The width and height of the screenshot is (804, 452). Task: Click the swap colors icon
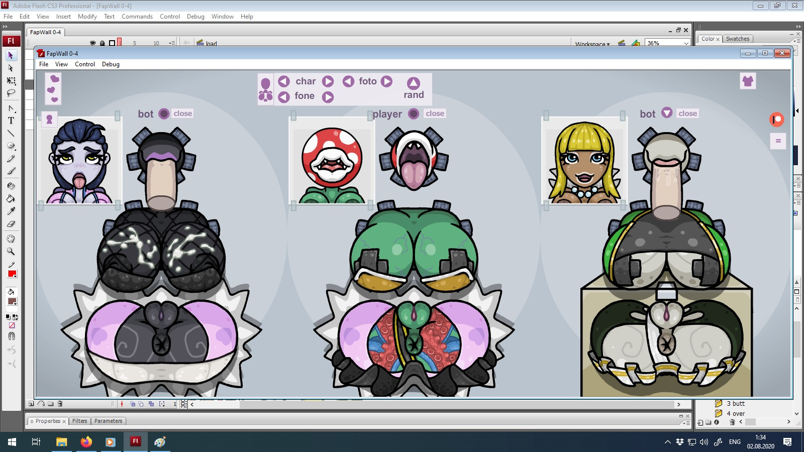click(15, 317)
